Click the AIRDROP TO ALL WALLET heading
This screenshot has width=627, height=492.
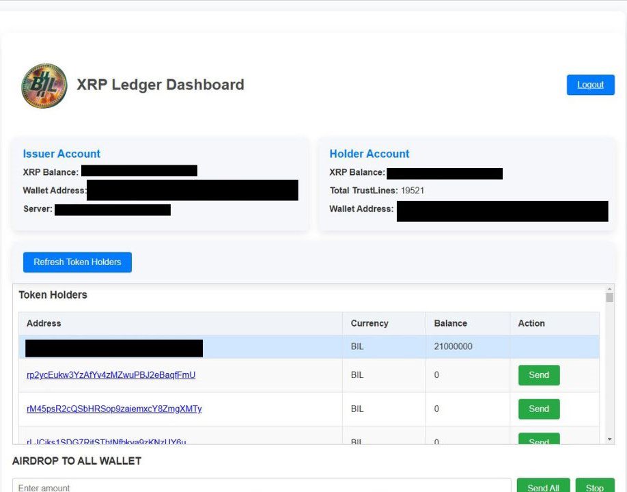point(76,461)
